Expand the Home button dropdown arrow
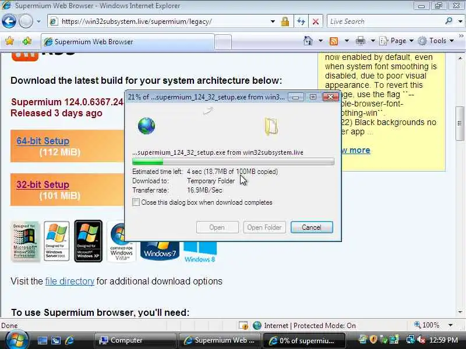This screenshot has height=349, width=466. pos(320,41)
